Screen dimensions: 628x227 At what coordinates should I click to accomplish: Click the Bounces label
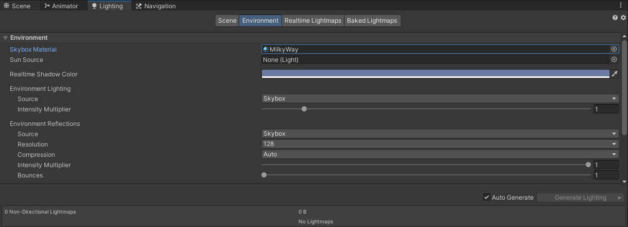click(30, 175)
